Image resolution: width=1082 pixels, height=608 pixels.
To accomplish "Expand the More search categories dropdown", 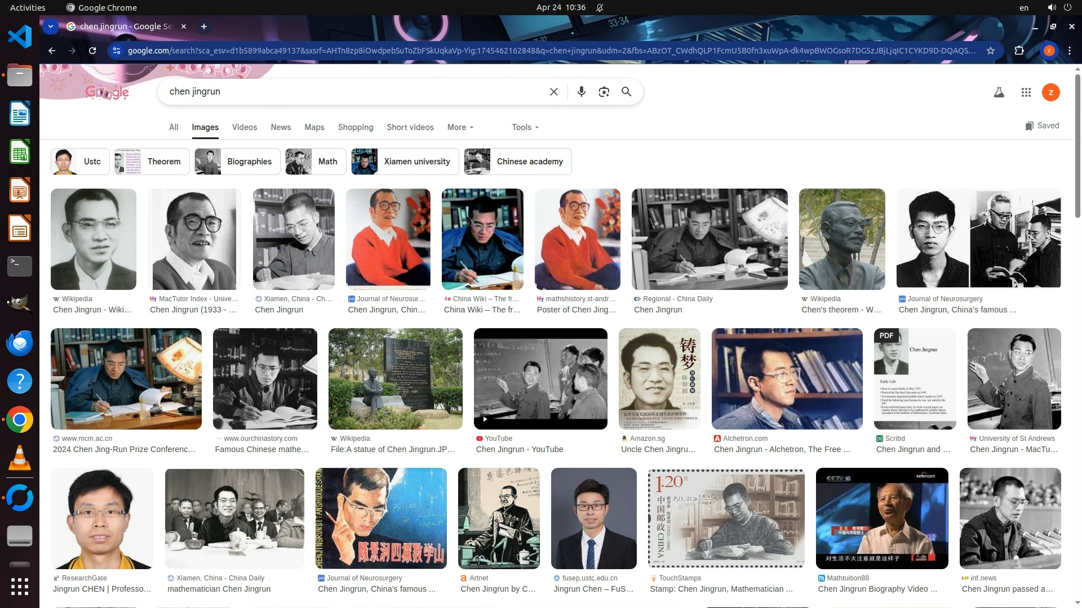I will point(460,127).
